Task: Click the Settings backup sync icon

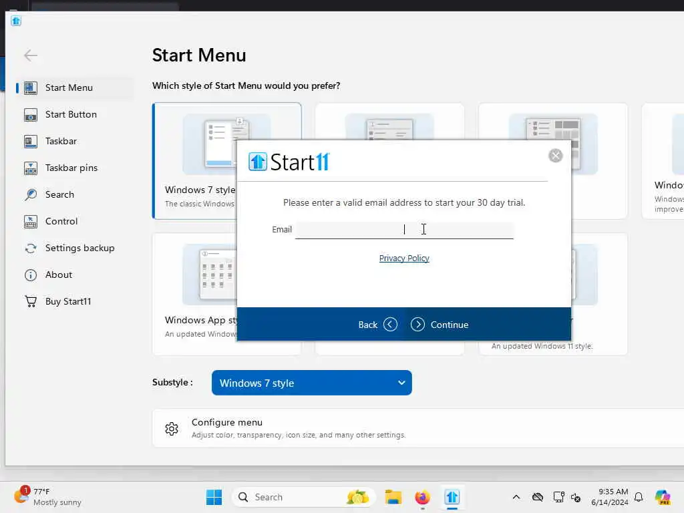Action: (x=31, y=248)
